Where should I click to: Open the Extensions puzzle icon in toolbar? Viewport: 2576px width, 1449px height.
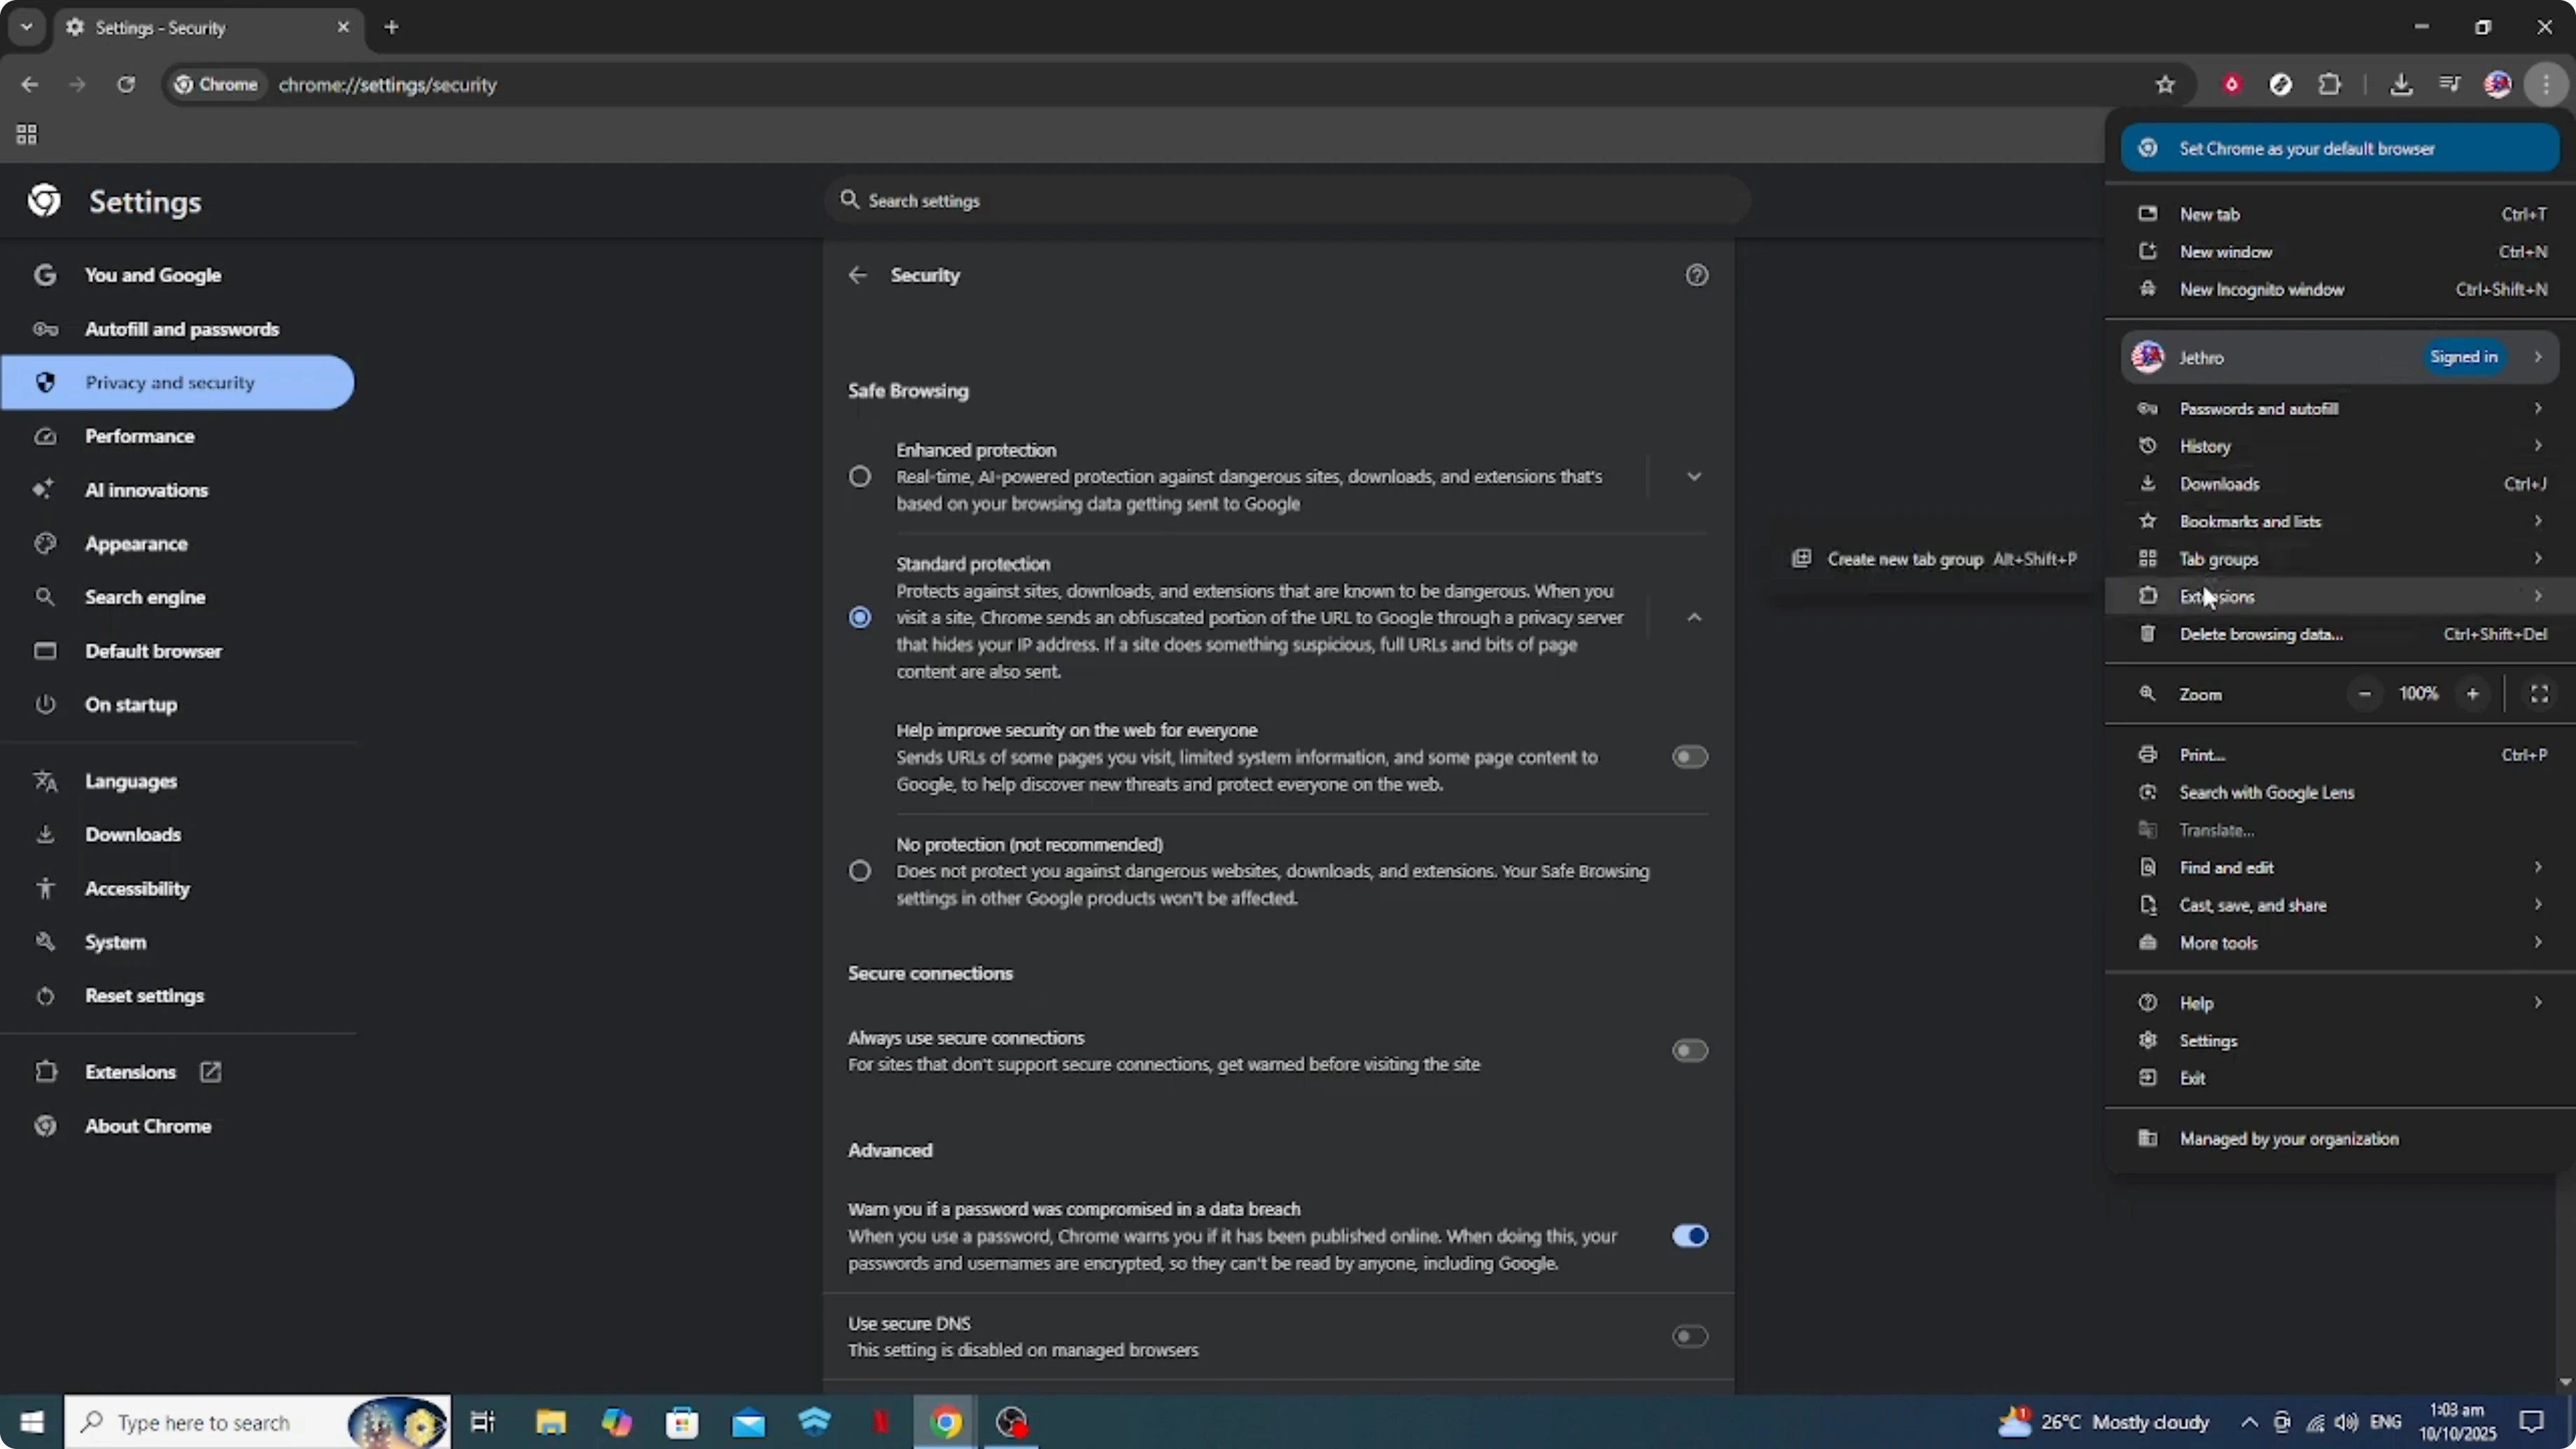pos(2330,84)
